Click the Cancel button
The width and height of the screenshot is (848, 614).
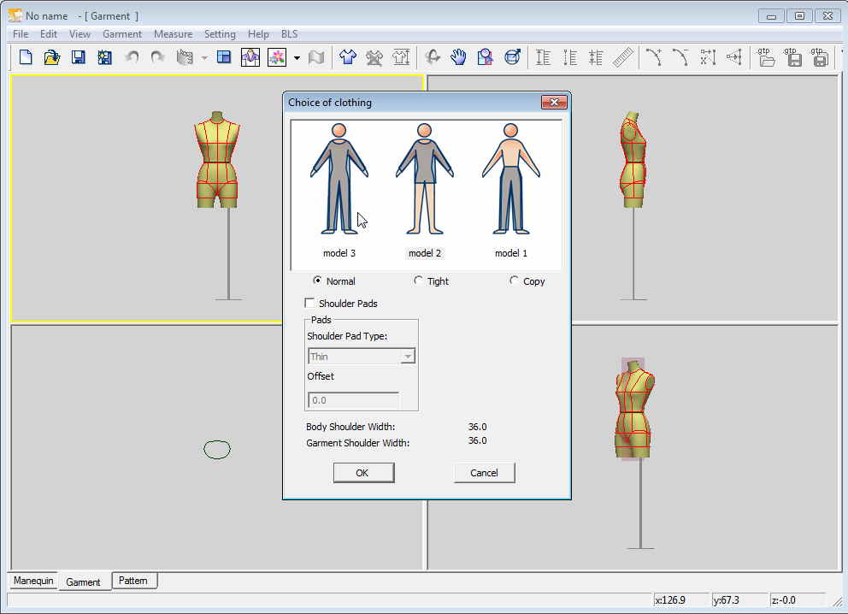pyautogui.click(x=484, y=473)
